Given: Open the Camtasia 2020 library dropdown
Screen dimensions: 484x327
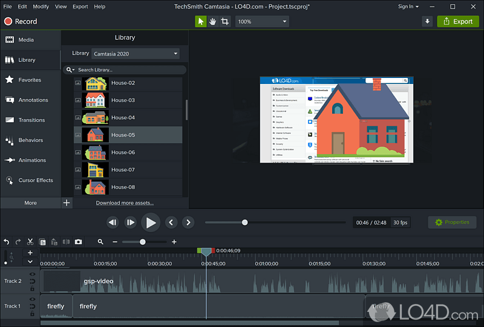Looking at the screenshot, I should [136, 54].
